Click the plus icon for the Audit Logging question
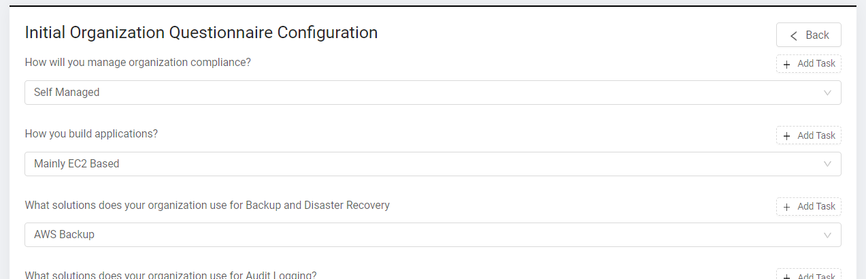Viewport: 866px width, 279px height. tap(787, 276)
